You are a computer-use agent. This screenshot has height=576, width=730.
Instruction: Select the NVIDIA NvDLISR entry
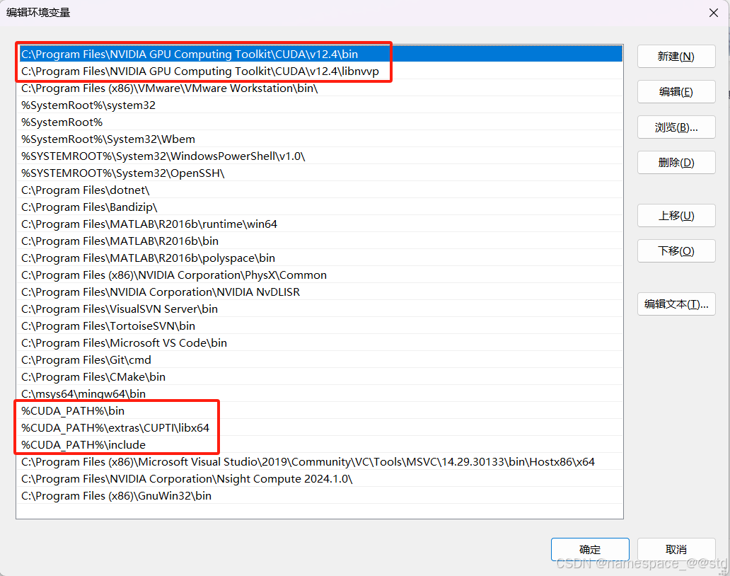(x=320, y=292)
